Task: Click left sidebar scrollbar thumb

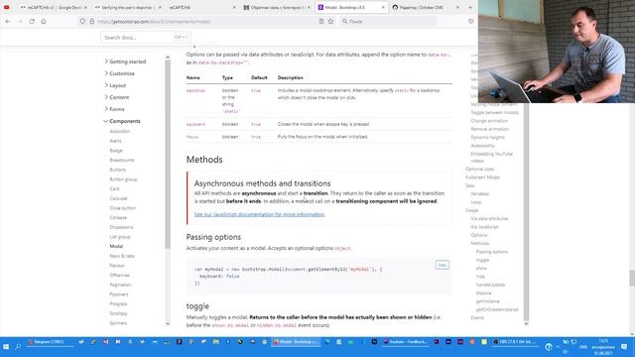Action: (x=168, y=155)
